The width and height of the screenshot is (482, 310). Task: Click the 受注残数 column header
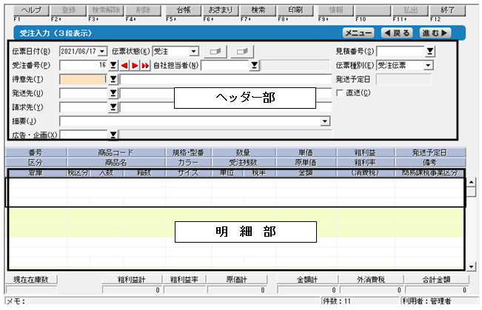click(243, 162)
